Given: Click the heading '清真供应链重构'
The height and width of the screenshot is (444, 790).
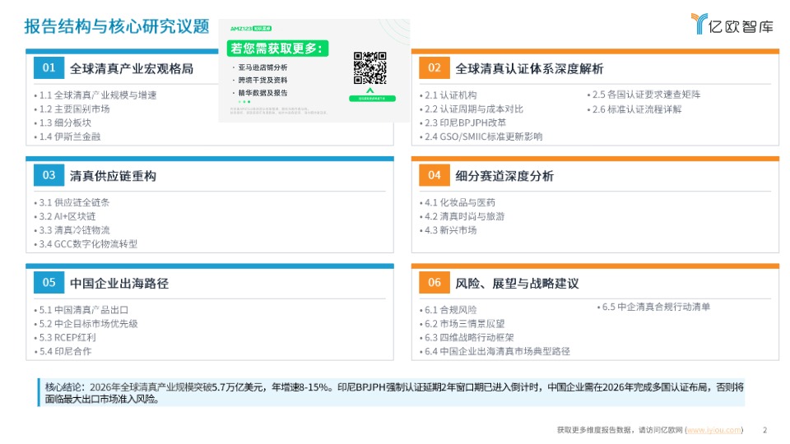Looking at the screenshot, I should click(x=113, y=176).
